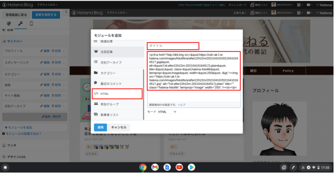335x174 pixels.
Task: Open the Policy tab in blog preview
Action: point(288,71)
